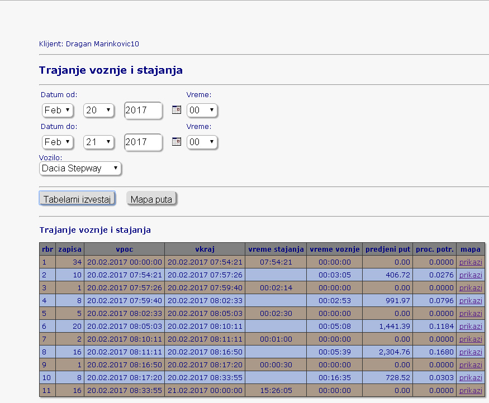Select the 07:54:21 vreme stajanja cell
Image resolution: width=489 pixels, height=403 pixels.
(x=276, y=262)
